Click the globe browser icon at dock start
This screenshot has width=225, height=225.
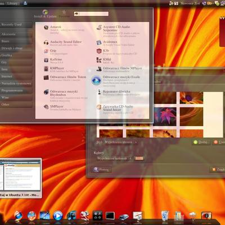18,215
